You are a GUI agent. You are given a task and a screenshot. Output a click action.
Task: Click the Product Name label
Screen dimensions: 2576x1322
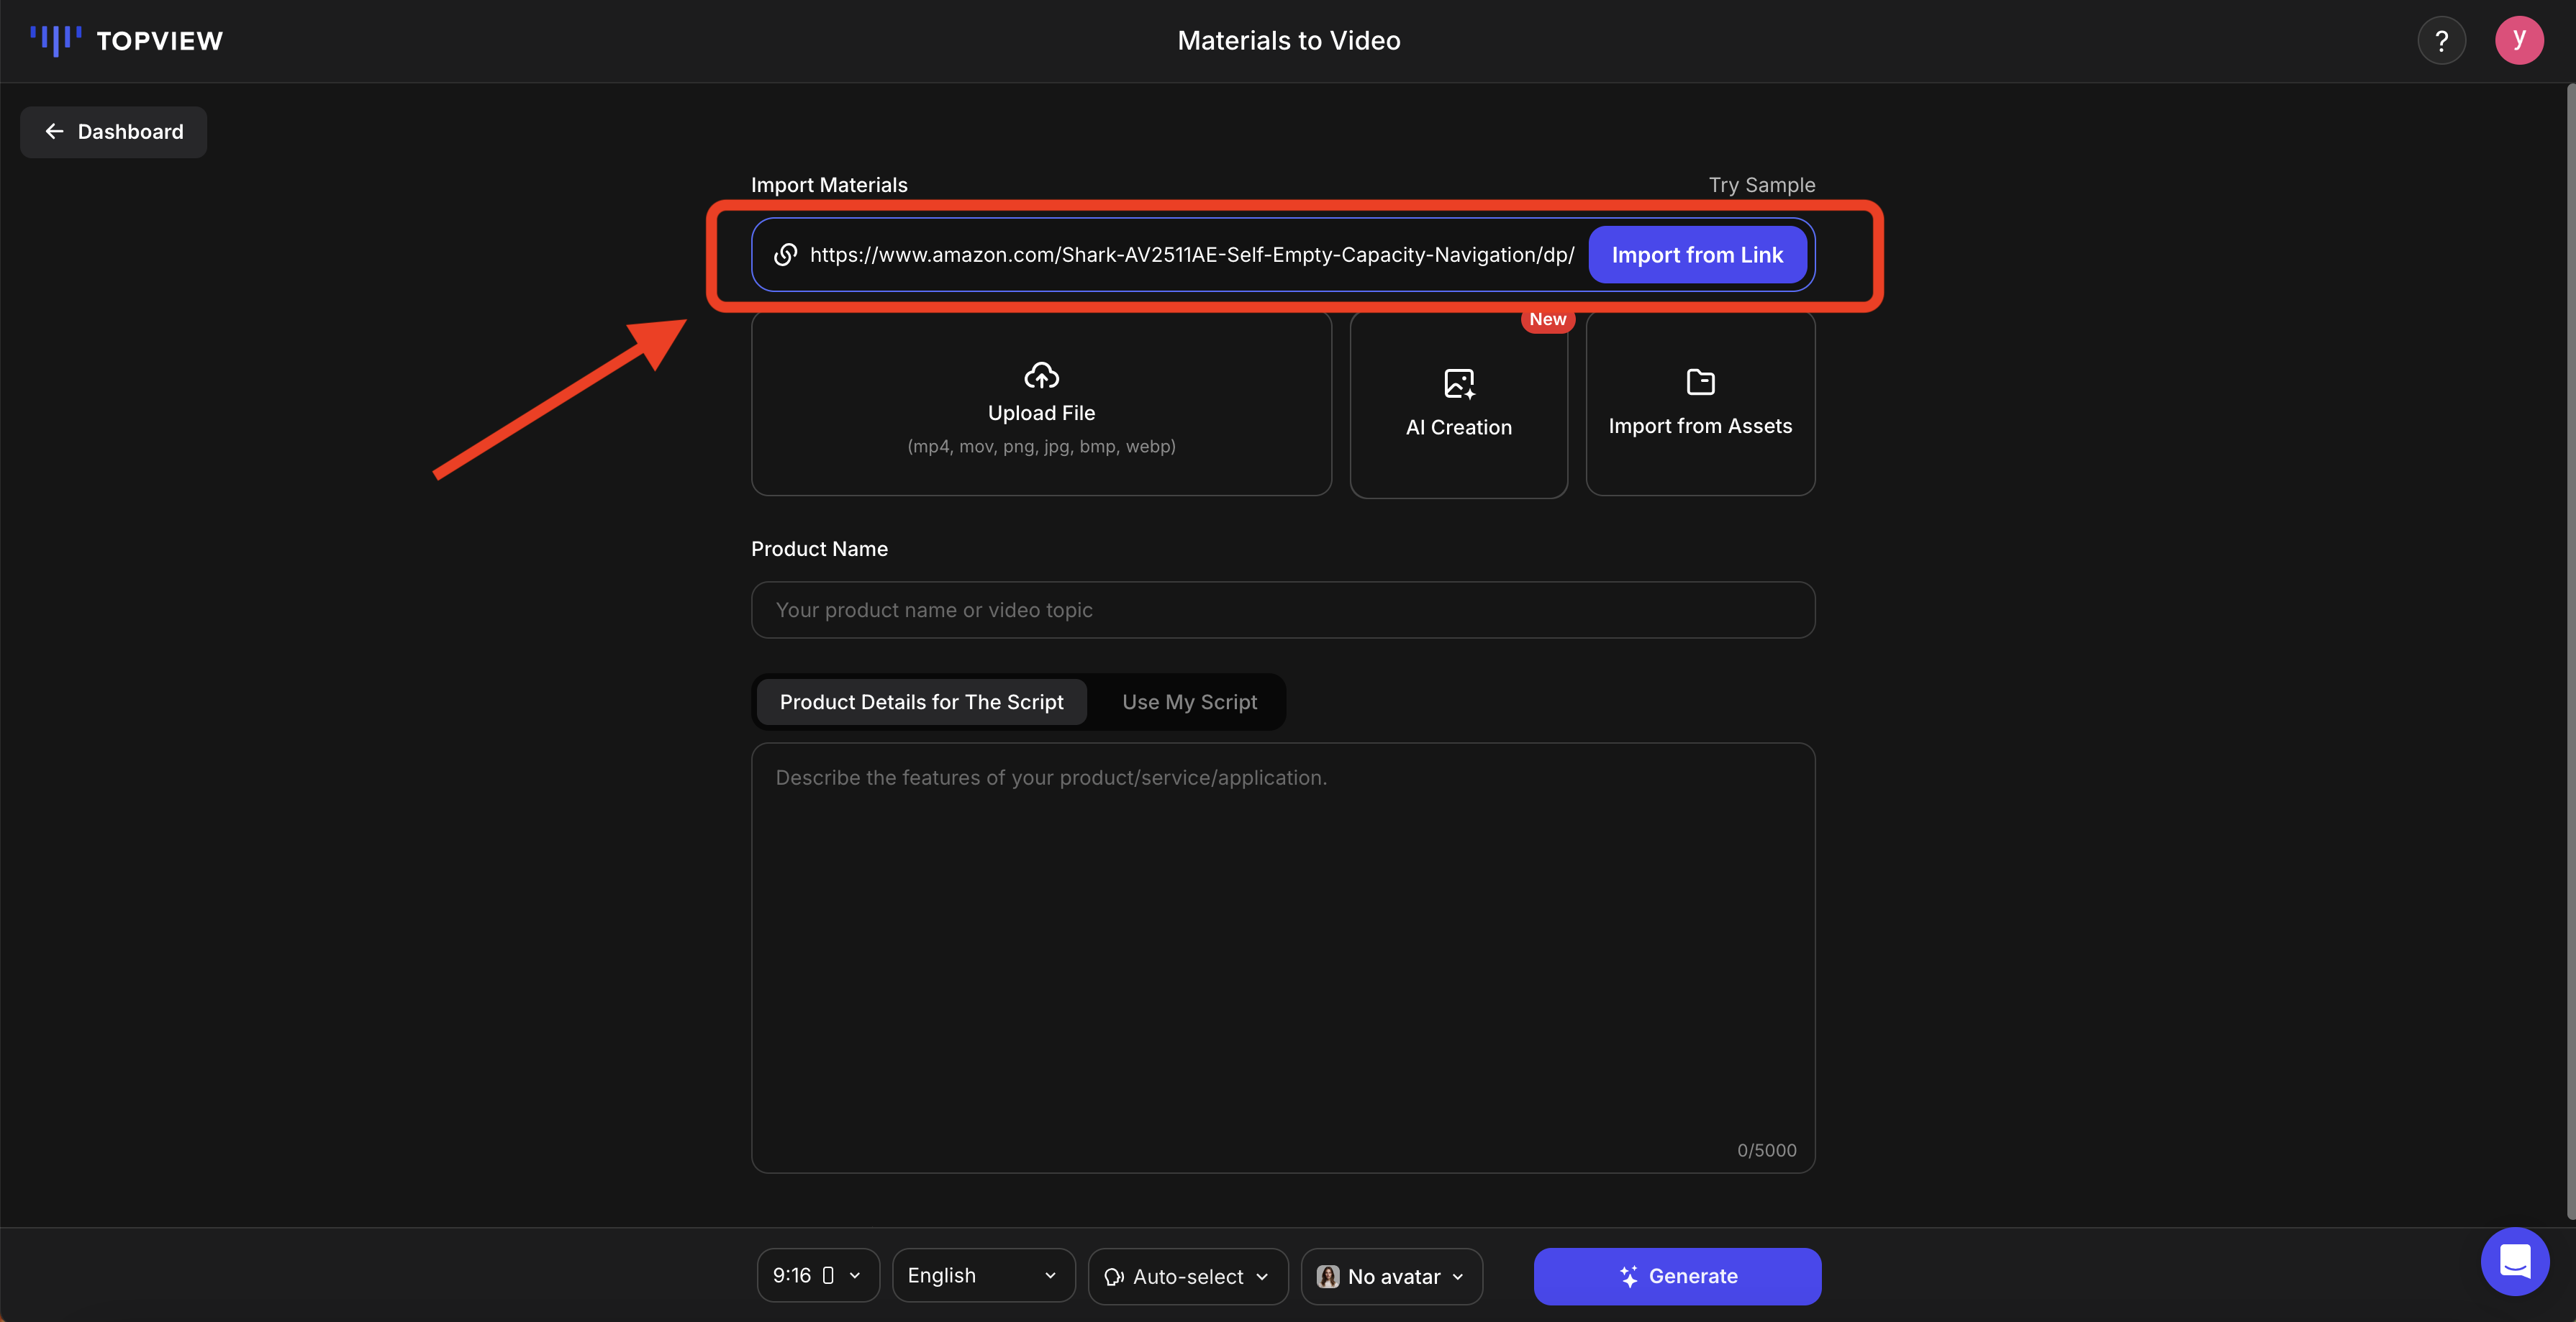tap(819, 549)
